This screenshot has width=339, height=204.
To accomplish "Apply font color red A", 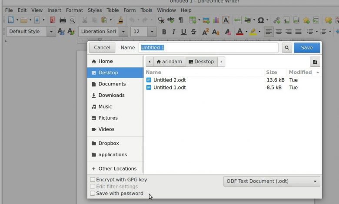I will coord(240,32).
